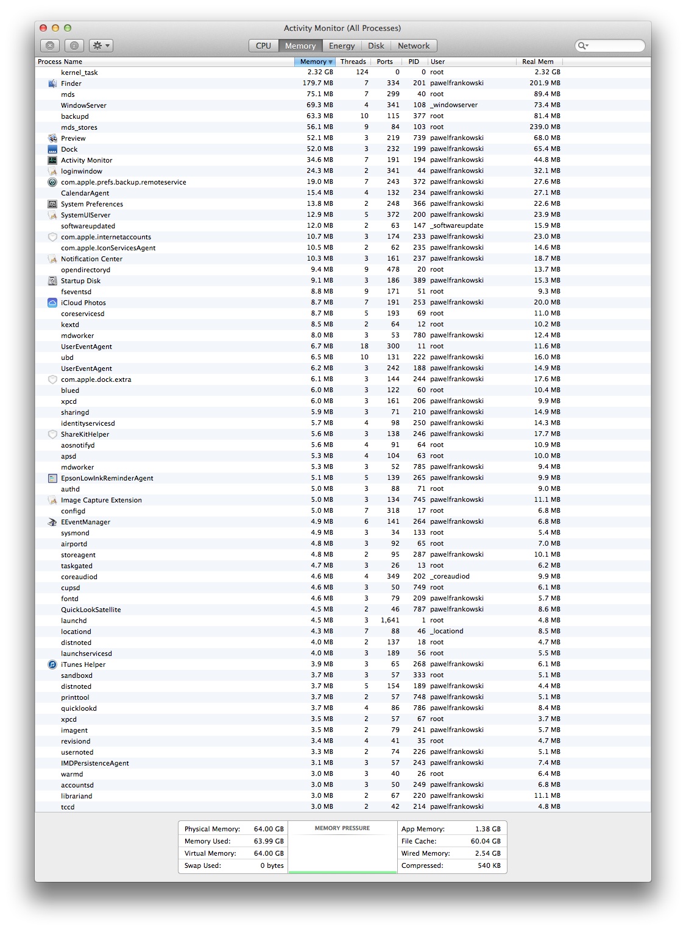Click the ShareKitHelper shield icon
The height and width of the screenshot is (930, 686).
(x=52, y=434)
